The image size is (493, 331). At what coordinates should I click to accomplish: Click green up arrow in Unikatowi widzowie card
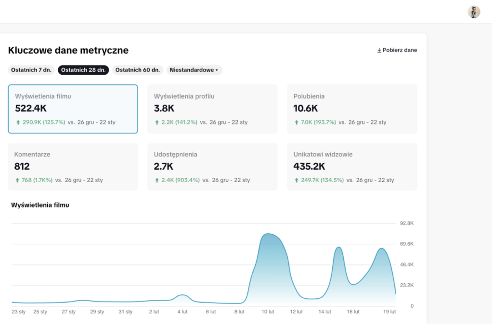296,180
